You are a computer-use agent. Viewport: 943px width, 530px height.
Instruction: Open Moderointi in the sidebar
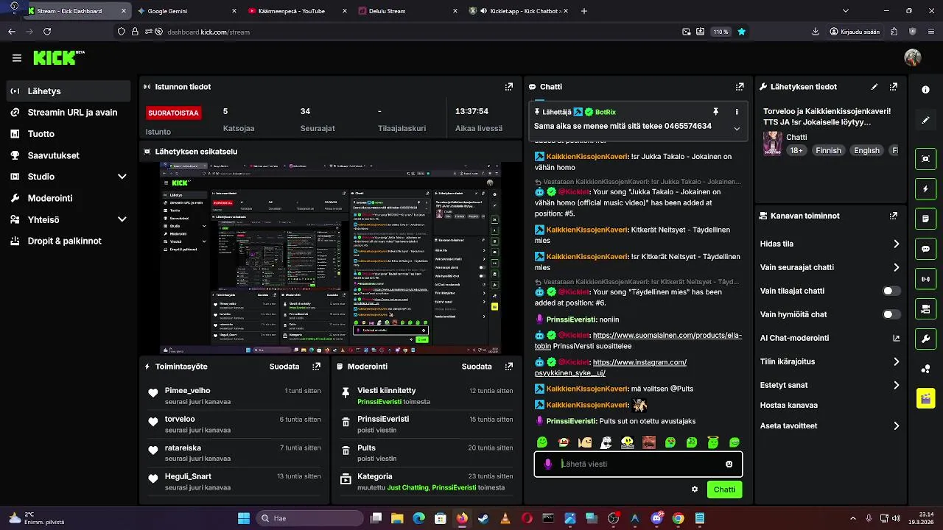[67, 198]
